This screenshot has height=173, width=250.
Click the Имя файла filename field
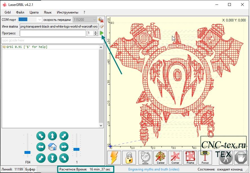pyautogui.click(x=59, y=26)
